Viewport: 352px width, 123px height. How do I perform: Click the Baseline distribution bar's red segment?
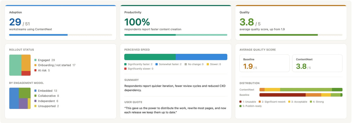282,95
